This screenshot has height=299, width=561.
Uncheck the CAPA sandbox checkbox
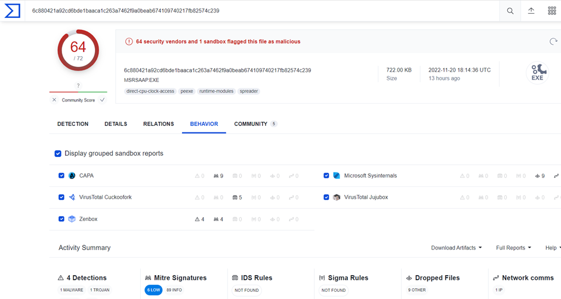61,175
